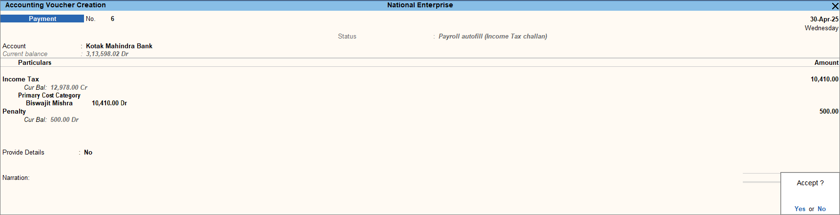The height and width of the screenshot is (215, 840).
Task: Change the voucher number 6 field
Action: (x=112, y=19)
